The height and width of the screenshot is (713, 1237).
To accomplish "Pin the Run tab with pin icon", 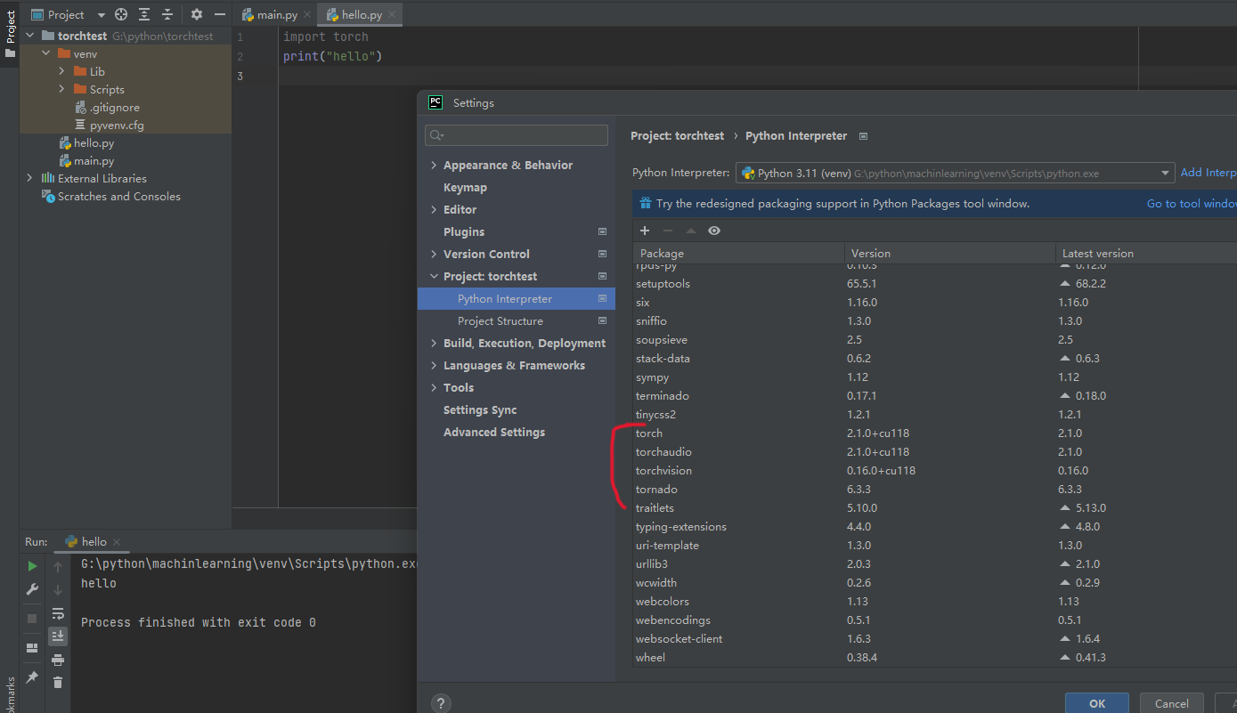I will (x=32, y=677).
